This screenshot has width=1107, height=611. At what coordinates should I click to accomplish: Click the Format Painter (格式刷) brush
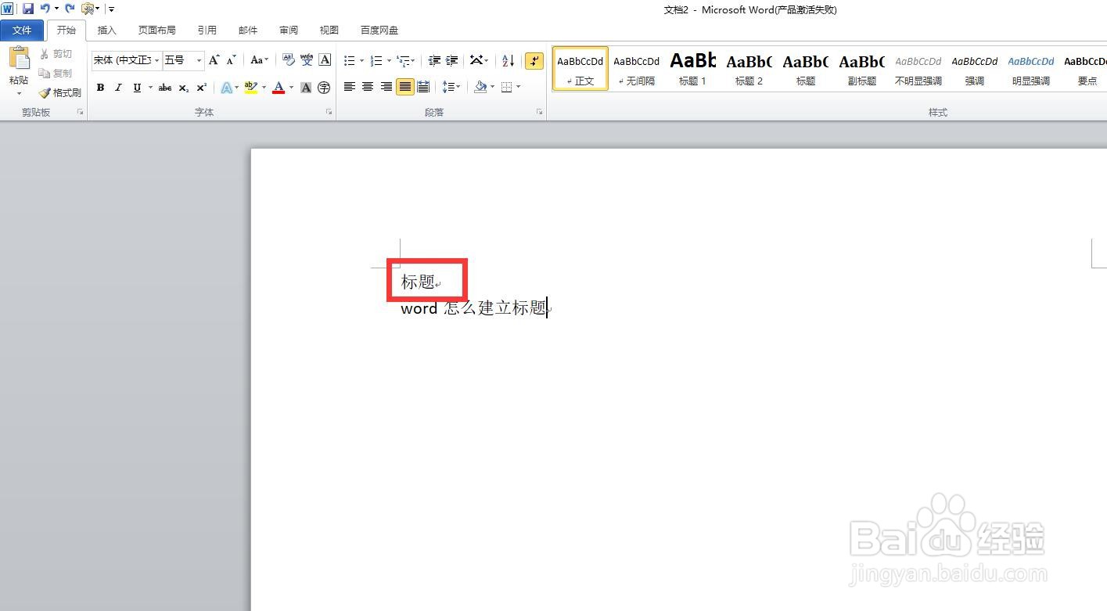coord(60,92)
